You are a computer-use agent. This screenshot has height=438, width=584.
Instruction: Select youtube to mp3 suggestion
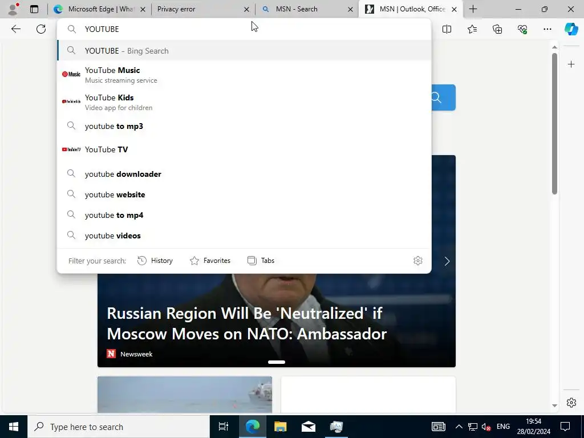[x=244, y=126]
